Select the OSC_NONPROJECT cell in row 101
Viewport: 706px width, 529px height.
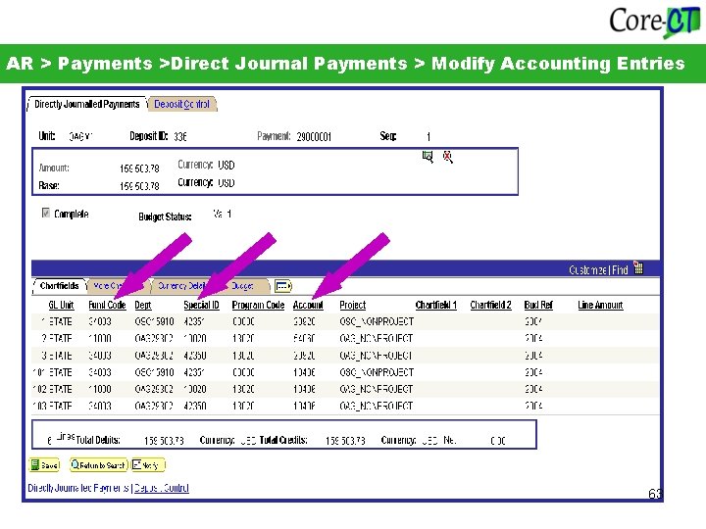coord(377,372)
